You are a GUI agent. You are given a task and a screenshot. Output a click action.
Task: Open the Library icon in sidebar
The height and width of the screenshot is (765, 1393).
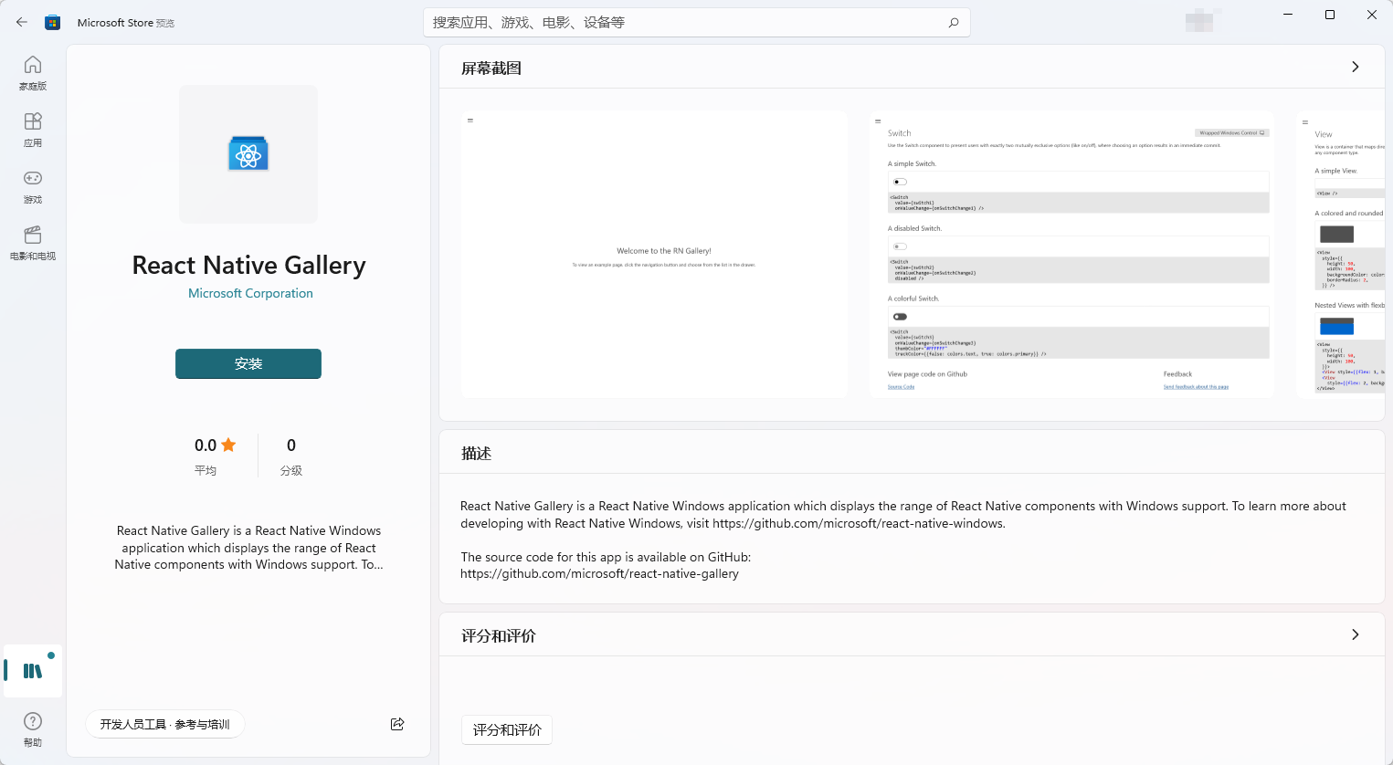[33, 671]
